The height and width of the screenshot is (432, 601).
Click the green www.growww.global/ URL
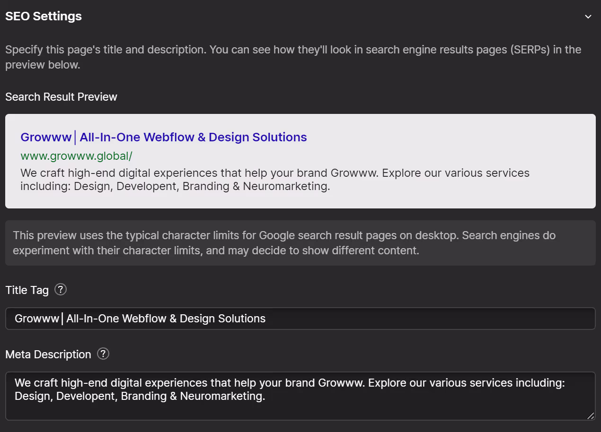pos(76,156)
